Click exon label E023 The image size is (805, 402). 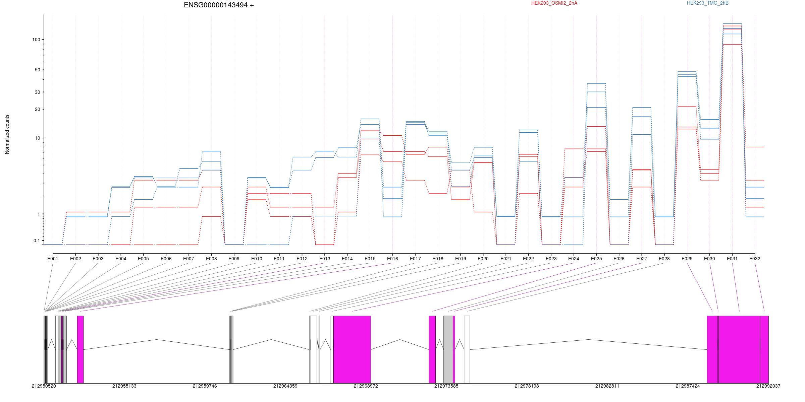pos(551,259)
